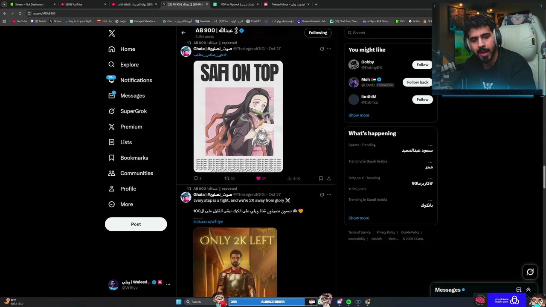
Task: Open options for the #كاريزما90 trend
Action: (430, 179)
